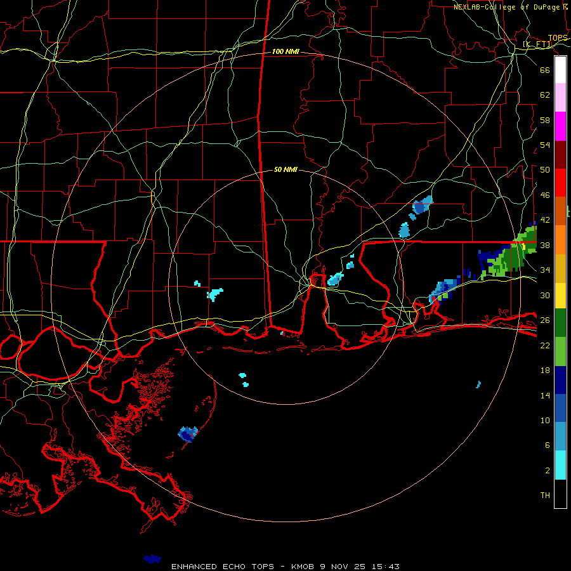571x571 pixels.
Task: Click the TH threshold legend label
Action: point(545,496)
